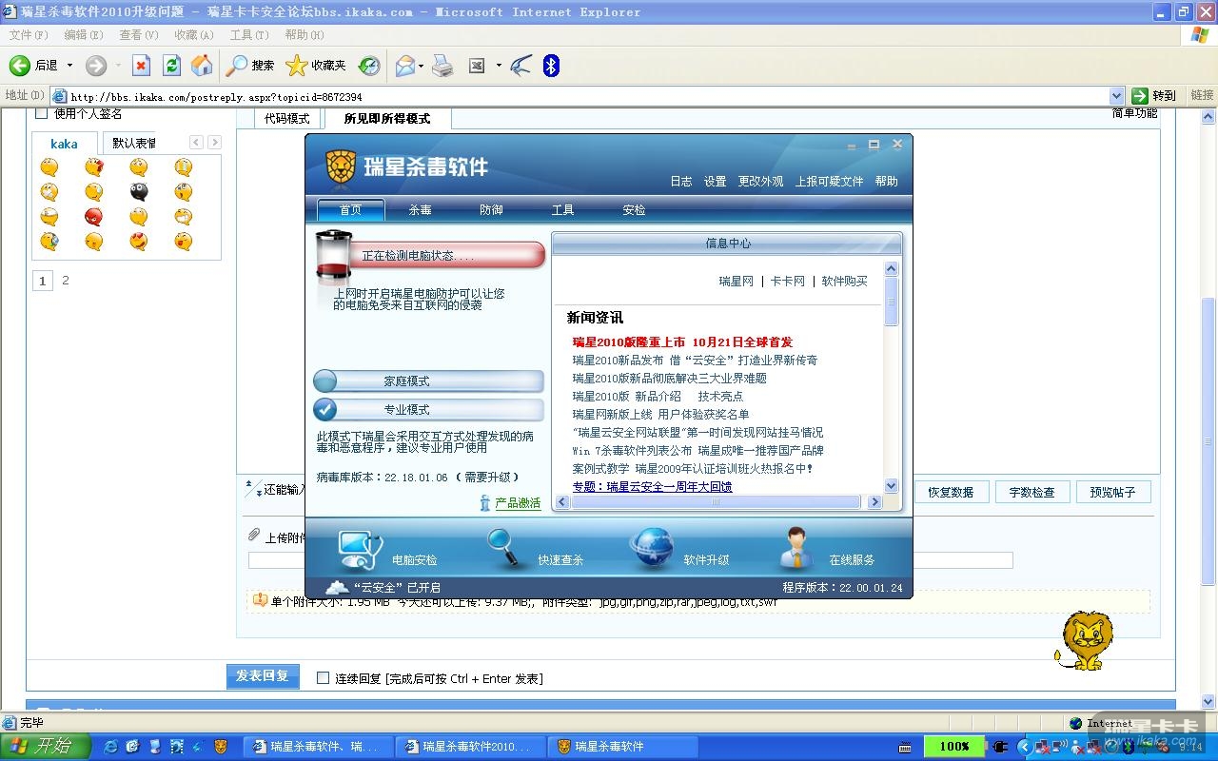Viewport: 1218px width, 761px height.
Task: Open IE 工具(T) menu
Action: coord(249,35)
